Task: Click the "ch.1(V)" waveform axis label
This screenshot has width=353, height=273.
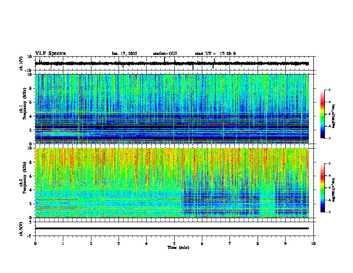Action: coord(21,63)
